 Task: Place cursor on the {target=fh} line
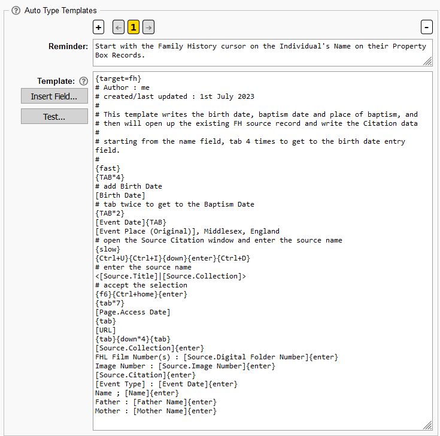coord(119,78)
